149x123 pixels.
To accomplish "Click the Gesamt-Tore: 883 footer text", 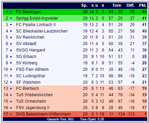I will pyautogui.click(x=60, y=119).
